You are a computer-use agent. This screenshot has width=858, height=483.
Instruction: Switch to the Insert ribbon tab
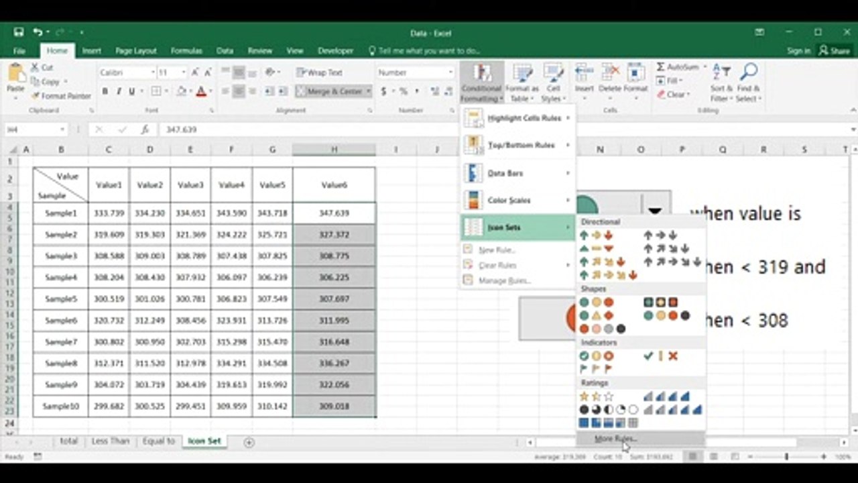pos(92,51)
